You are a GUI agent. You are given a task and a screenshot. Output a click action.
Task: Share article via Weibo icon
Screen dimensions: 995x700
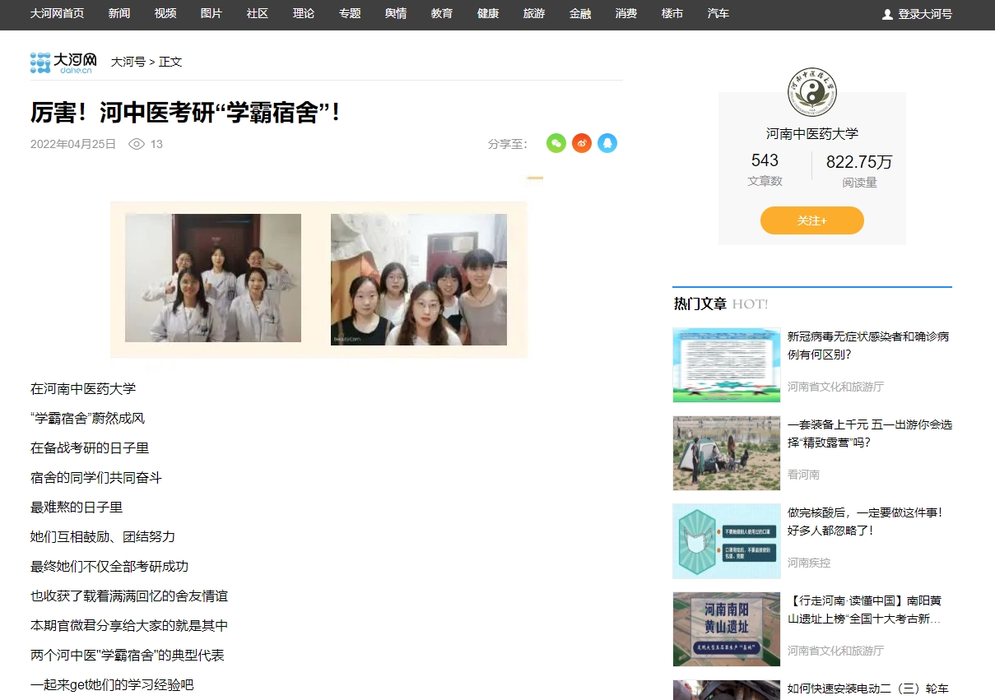[582, 143]
